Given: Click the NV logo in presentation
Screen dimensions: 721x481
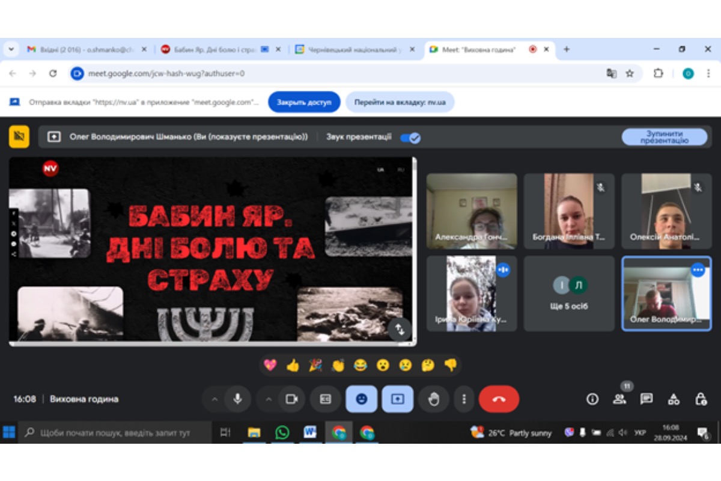Looking at the screenshot, I should (50, 169).
